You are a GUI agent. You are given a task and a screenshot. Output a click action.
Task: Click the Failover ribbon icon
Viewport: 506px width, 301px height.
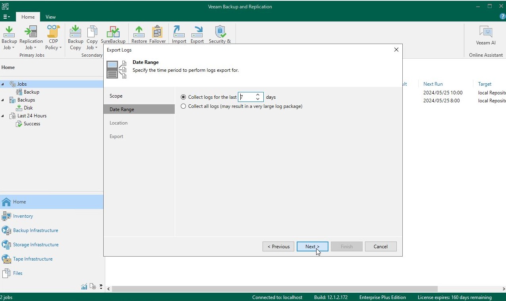point(157,35)
